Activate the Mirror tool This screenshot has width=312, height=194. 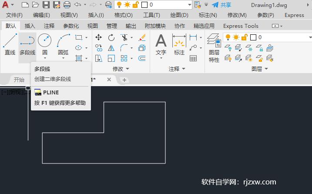[111, 48]
